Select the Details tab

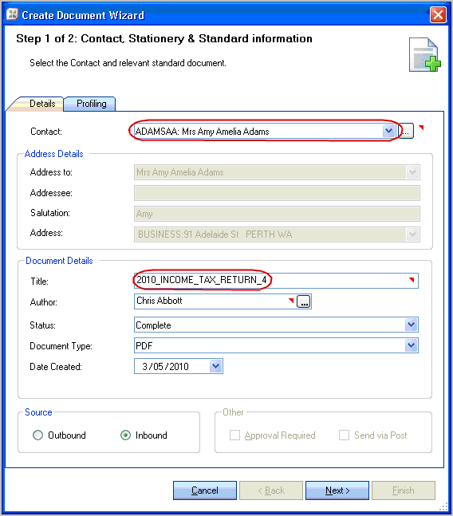pos(37,104)
